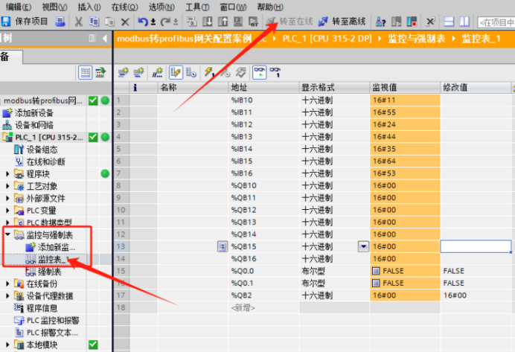515x352 pixels.
Task: Click the go offline (转至离线) button
Action: coord(342,22)
